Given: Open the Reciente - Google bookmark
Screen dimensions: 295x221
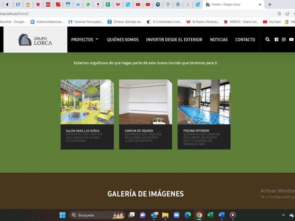Looking at the screenshot, I should click(x=13, y=22).
